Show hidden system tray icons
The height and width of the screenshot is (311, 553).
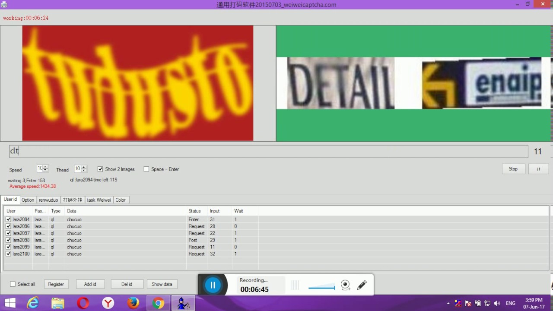448,303
